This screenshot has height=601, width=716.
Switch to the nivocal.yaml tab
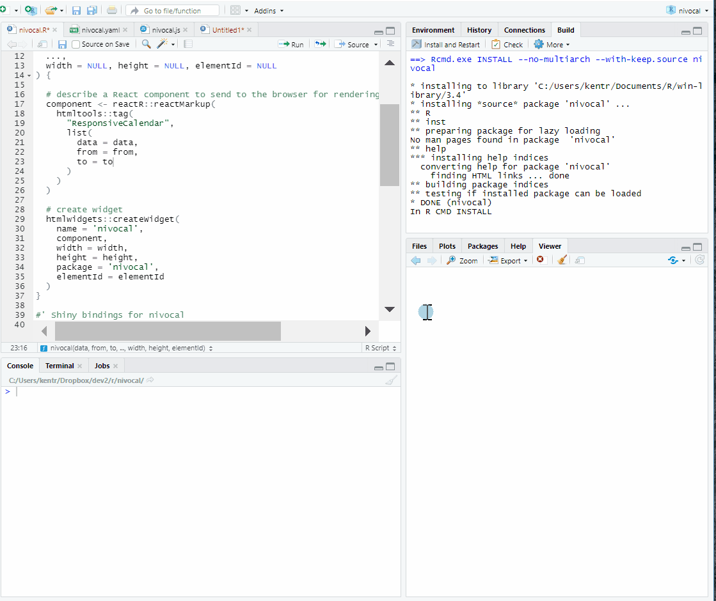pos(100,30)
